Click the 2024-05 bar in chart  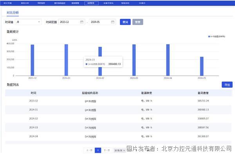click(202, 66)
